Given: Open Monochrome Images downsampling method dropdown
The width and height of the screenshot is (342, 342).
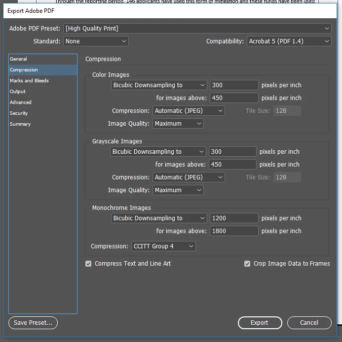Looking at the screenshot, I should click(x=159, y=218).
